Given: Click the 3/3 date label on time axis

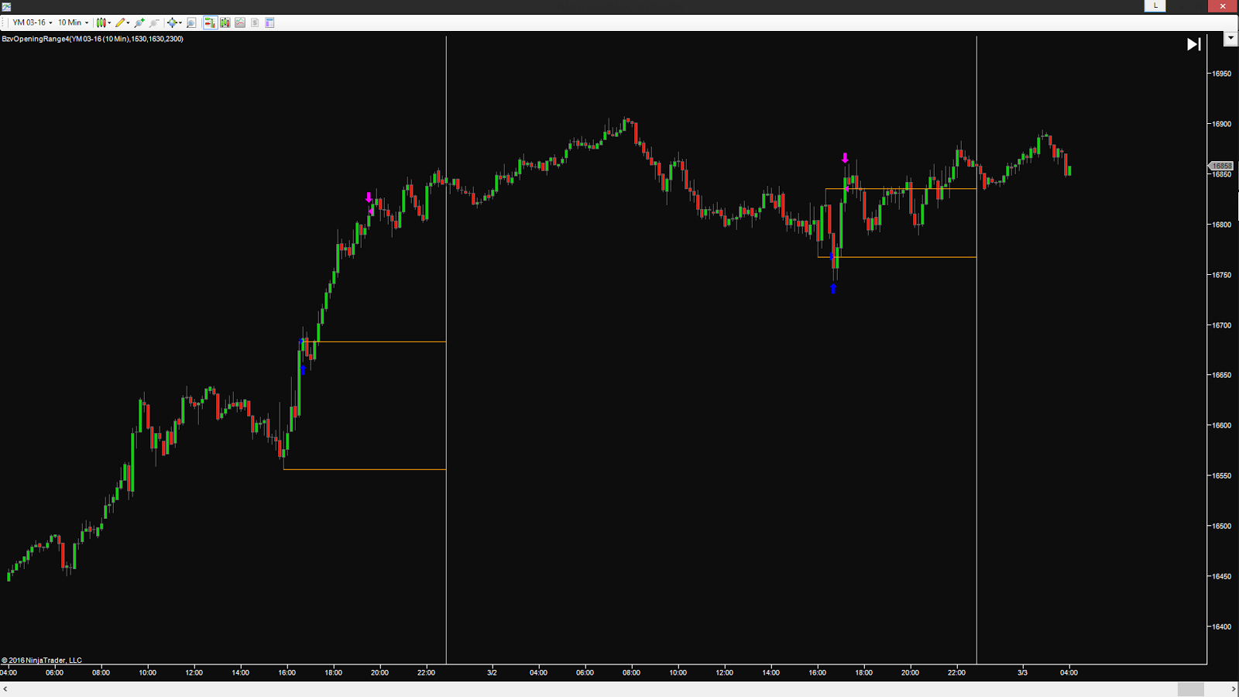Looking at the screenshot, I should [1022, 672].
